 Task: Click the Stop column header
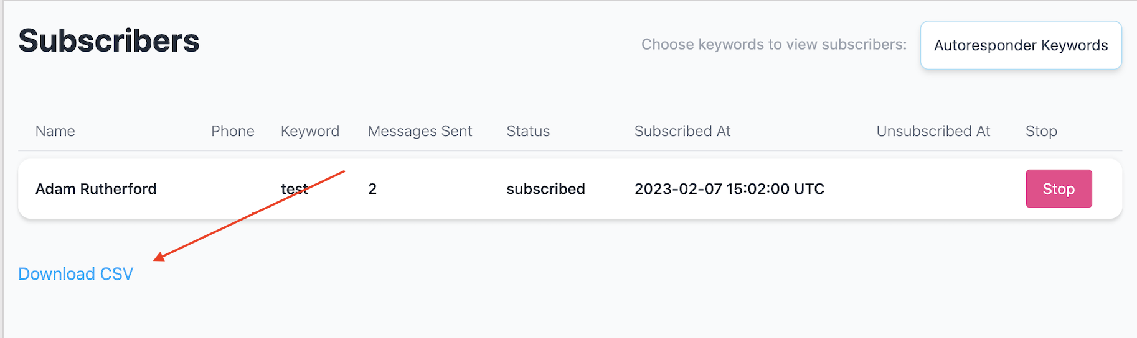coord(1041,131)
